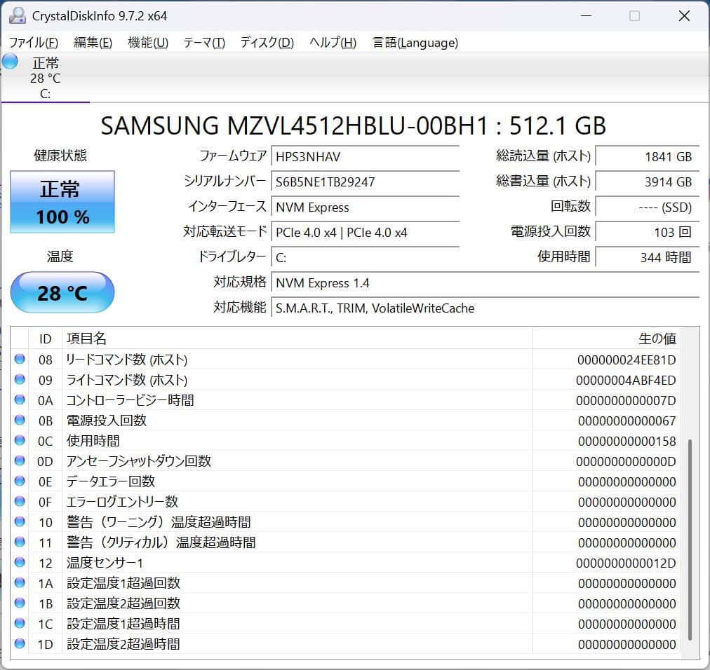
Task: Click status orb of row 0D アンセーフシャットダウン回数
Action: click(x=20, y=460)
